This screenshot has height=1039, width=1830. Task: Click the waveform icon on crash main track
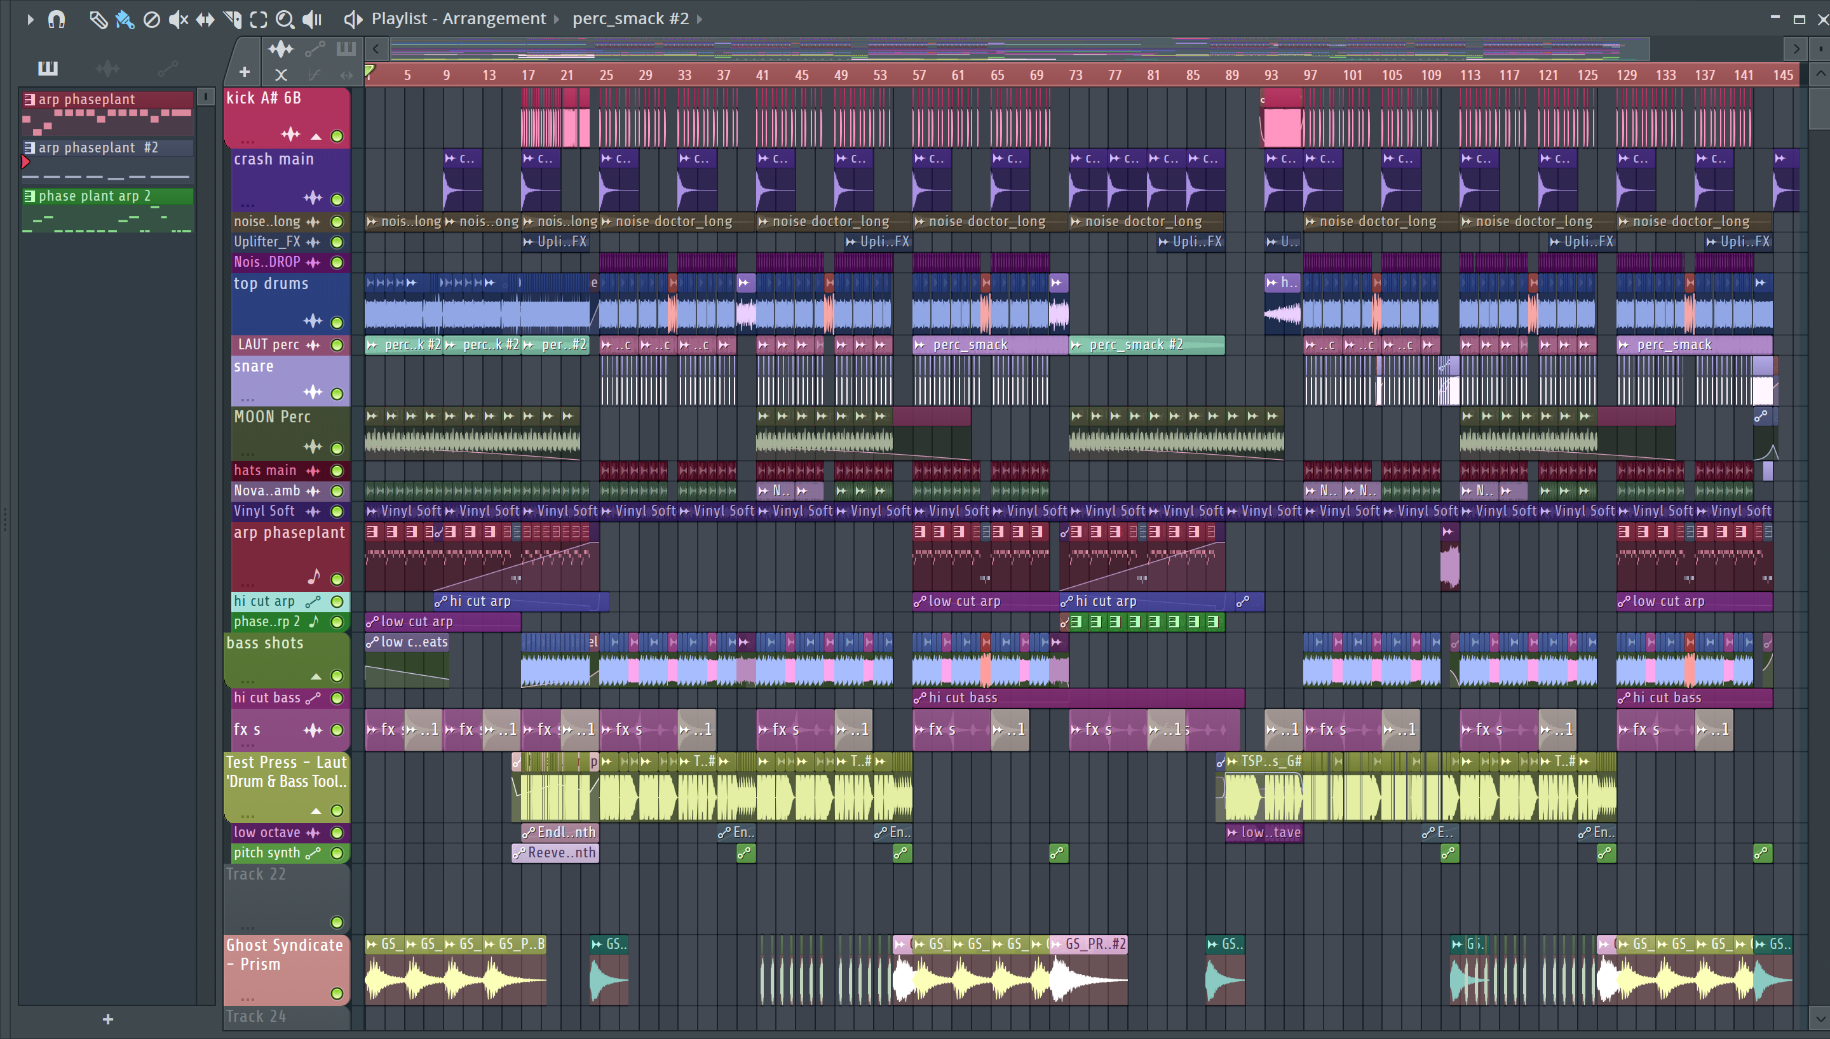click(313, 198)
